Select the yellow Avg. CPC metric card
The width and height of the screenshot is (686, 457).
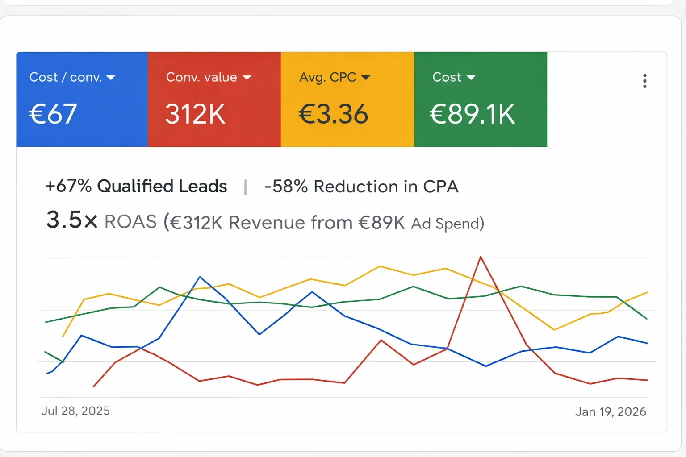tap(347, 99)
